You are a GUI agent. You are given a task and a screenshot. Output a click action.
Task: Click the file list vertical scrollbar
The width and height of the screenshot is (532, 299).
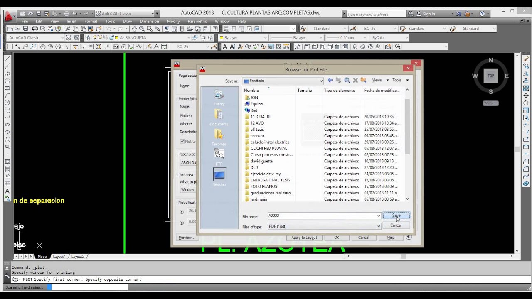tap(407, 144)
